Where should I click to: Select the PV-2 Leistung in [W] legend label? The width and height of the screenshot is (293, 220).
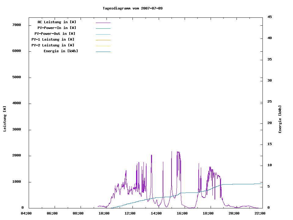tap(53, 45)
